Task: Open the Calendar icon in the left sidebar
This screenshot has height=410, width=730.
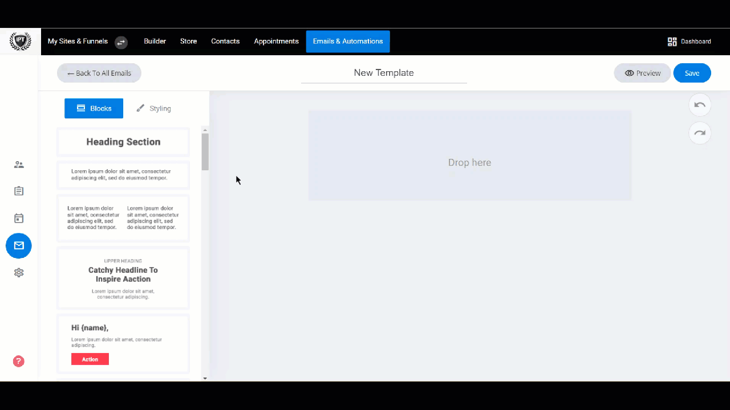Action: point(19,218)
